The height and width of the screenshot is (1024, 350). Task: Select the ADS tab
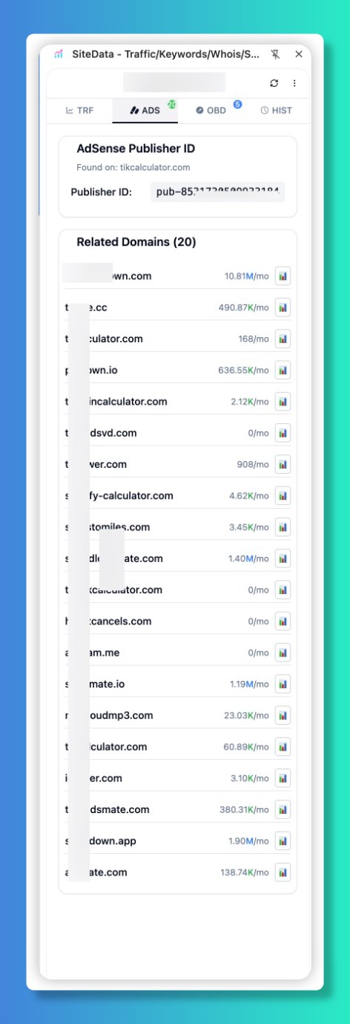click(x=145, y=110)
